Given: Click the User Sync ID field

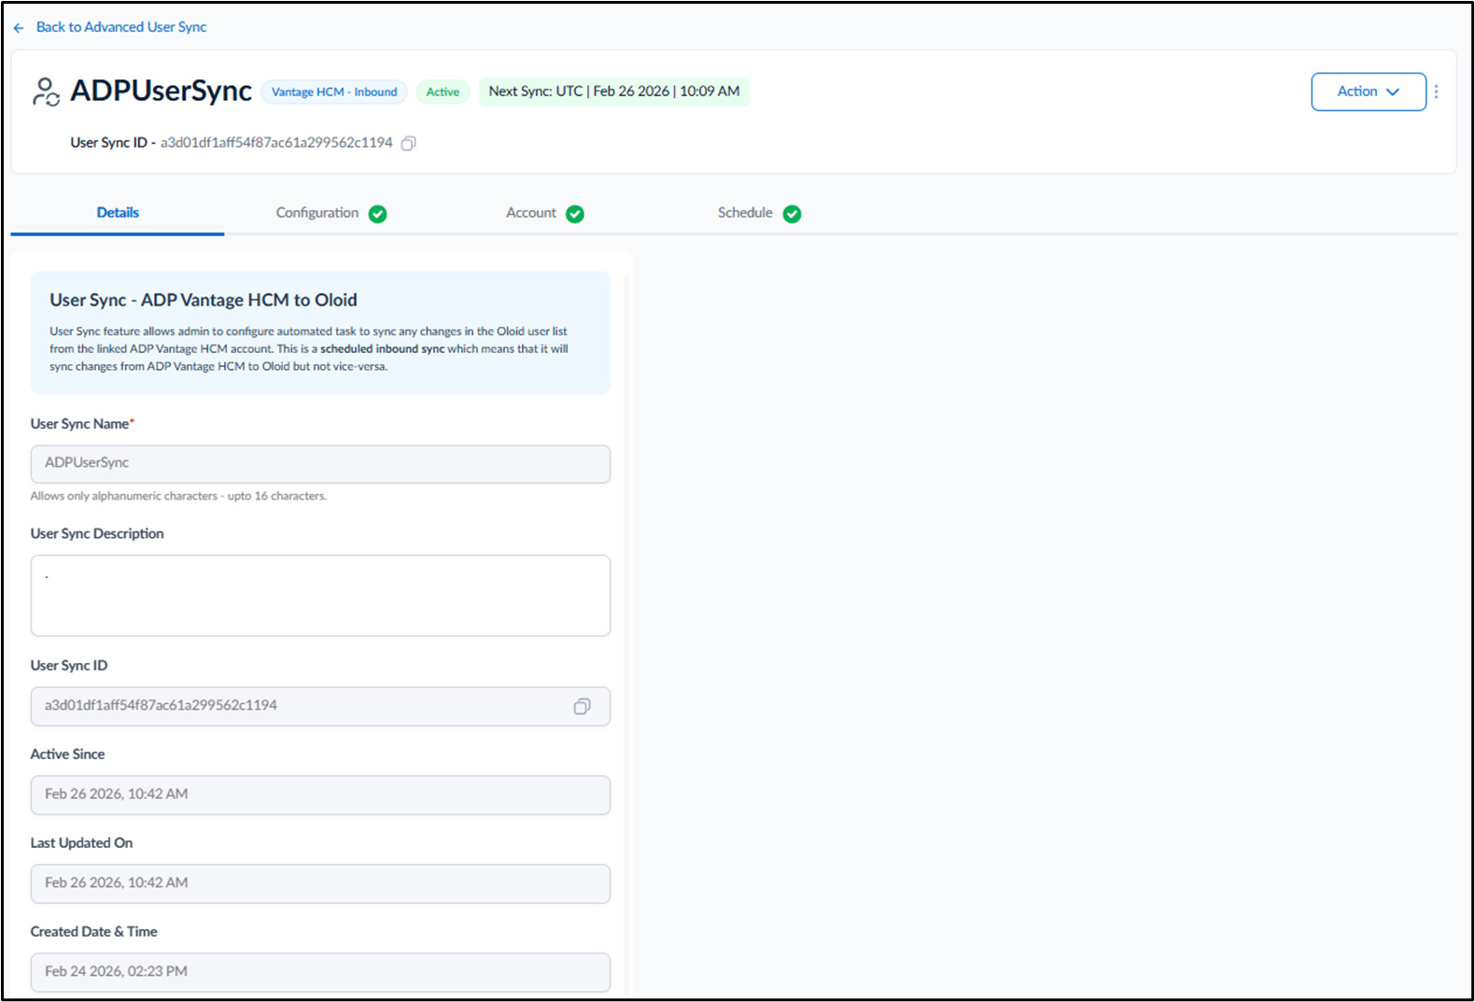Looking at the screenshot, I should (320, 706).
